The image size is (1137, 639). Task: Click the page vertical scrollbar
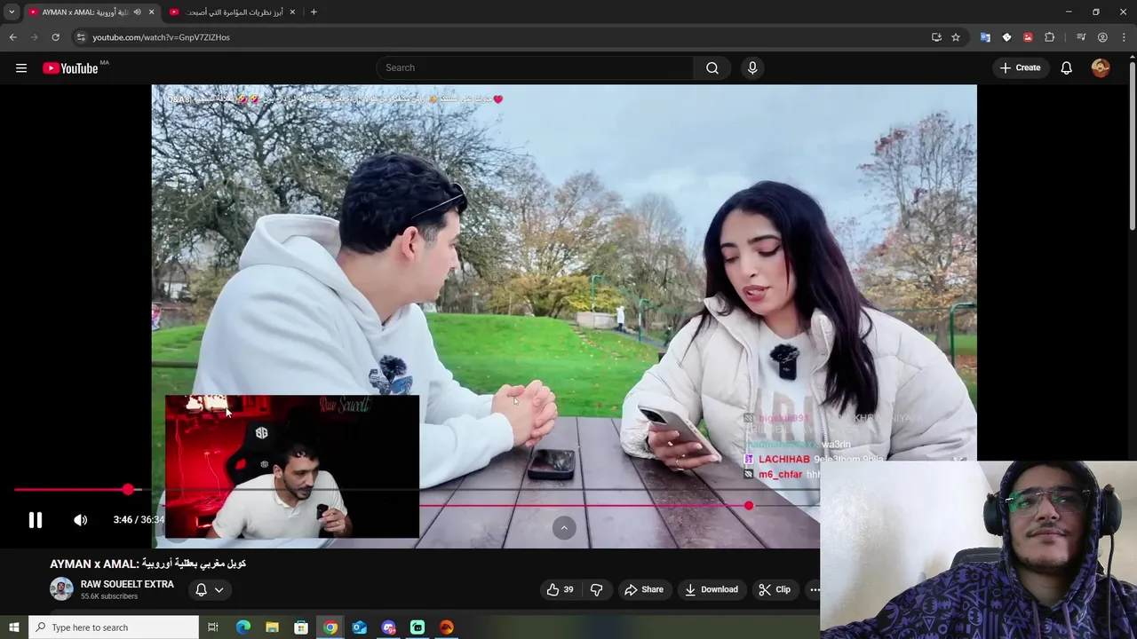pos(1132,146)
